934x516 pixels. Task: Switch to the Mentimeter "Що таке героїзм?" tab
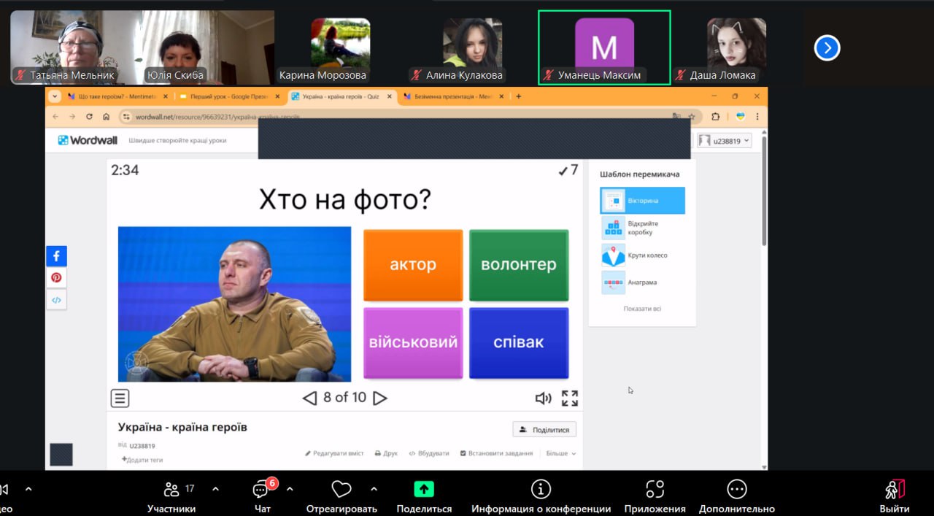click(x=117, y=96)
